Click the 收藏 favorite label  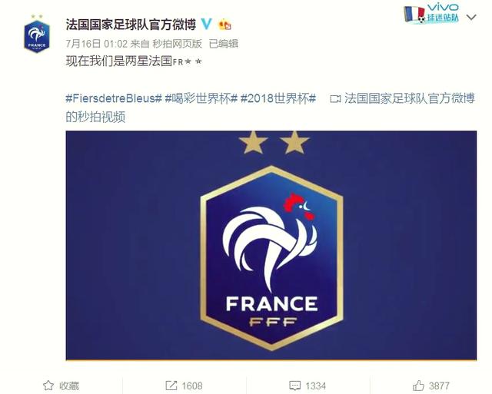(x=69, y=386)
